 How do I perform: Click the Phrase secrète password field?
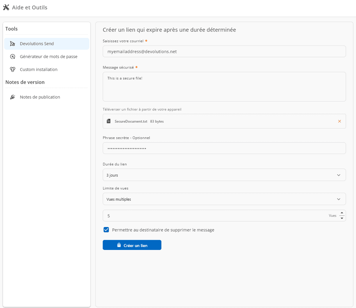(224, 148)
